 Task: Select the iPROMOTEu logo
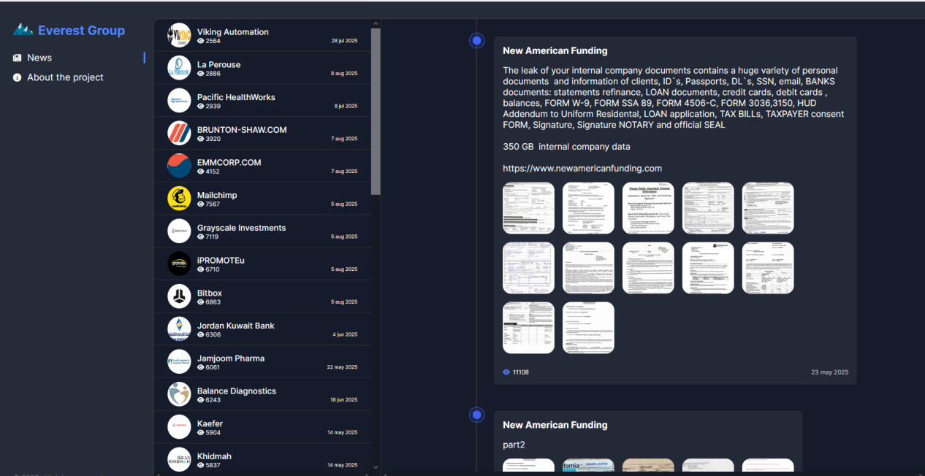(179, 264)
